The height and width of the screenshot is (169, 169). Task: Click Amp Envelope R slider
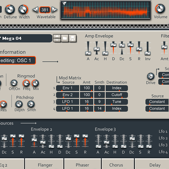[139, 48]
